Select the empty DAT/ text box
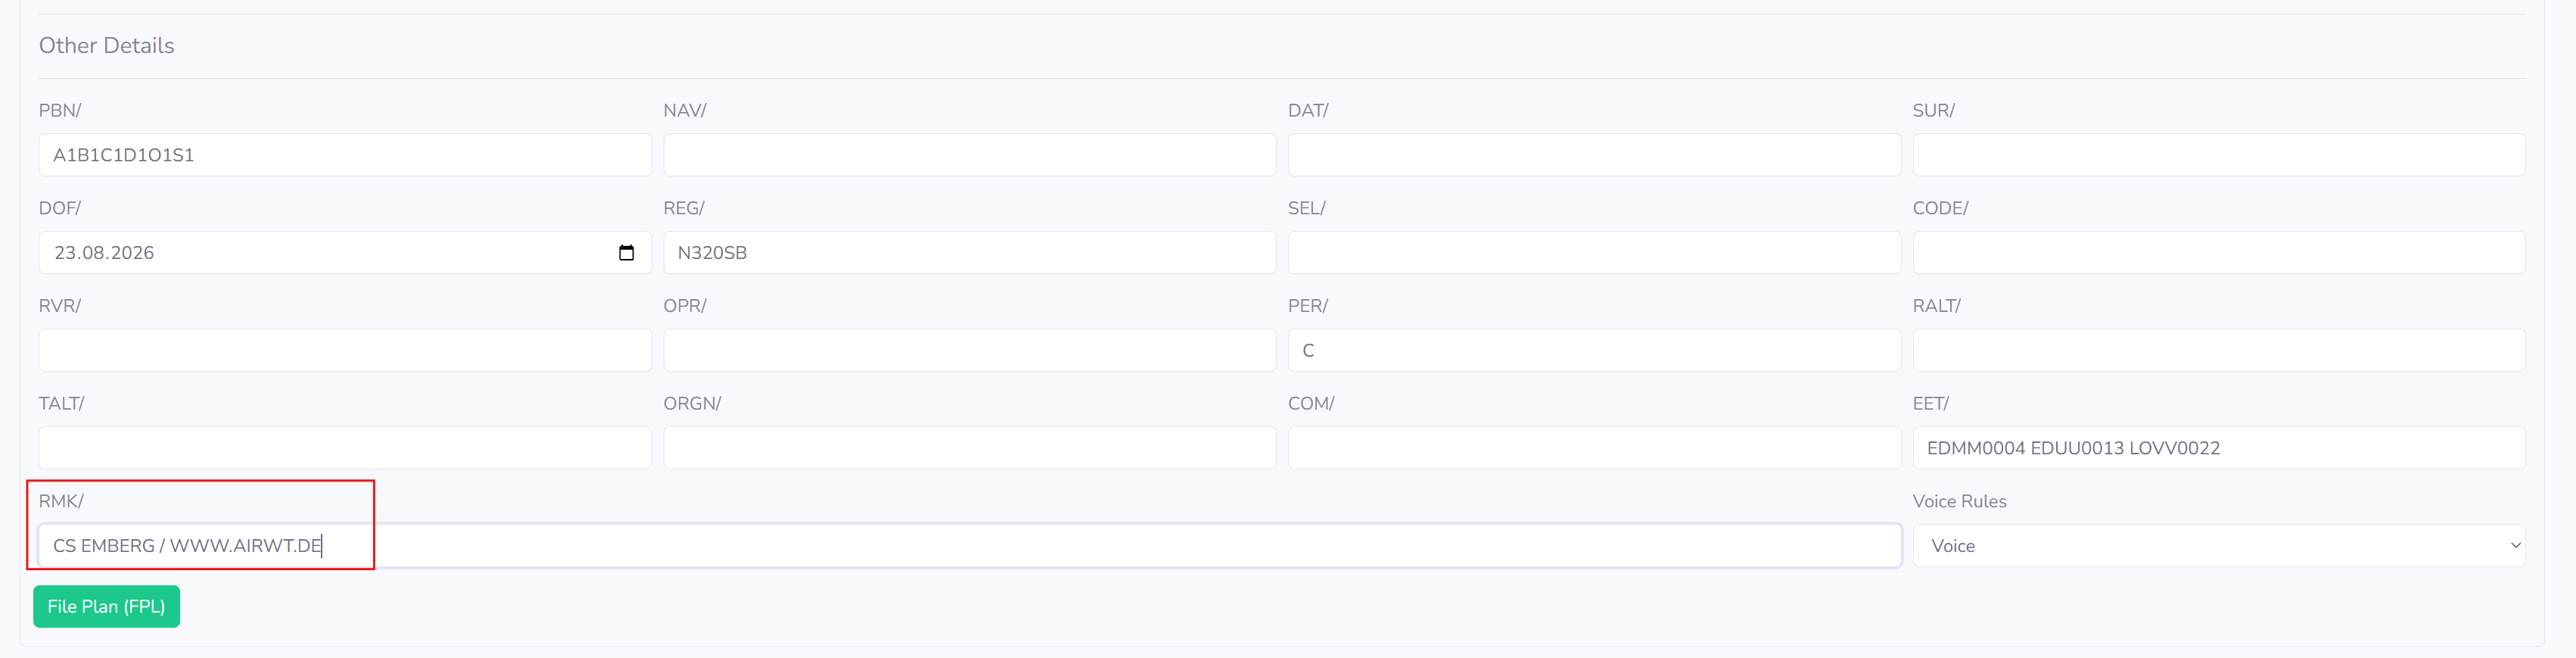Viewport: 2576px width, 658px height. tap(1594, 155)
